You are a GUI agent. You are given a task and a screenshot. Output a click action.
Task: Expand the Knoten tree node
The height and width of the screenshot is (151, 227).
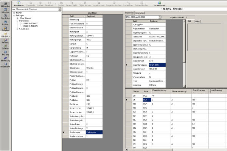[x=14, y=12]
